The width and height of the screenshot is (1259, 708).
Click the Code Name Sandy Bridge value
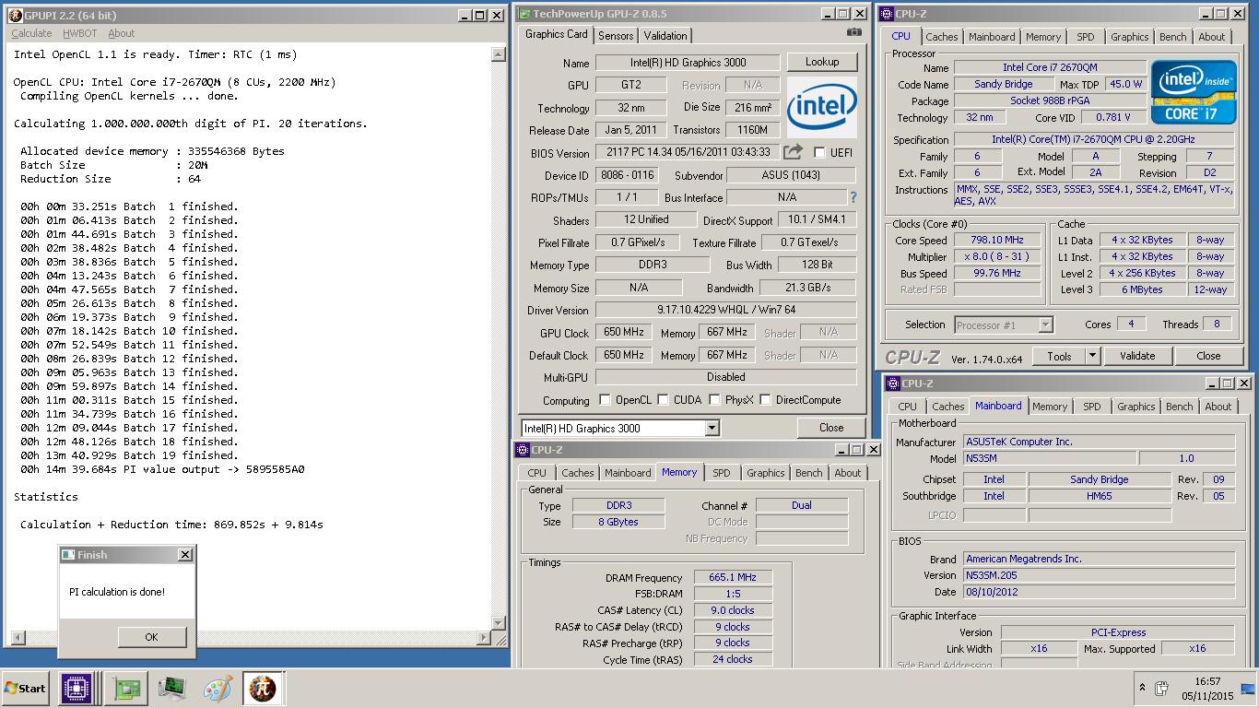[1003, 84]
